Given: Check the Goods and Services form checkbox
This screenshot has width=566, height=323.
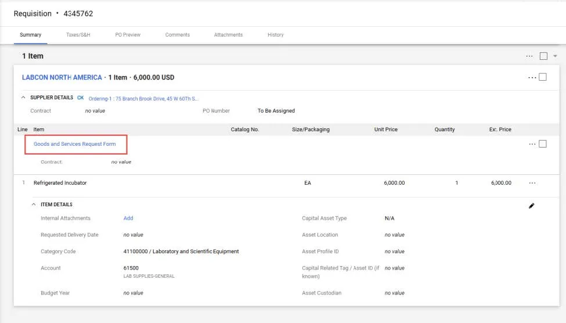Looking at the screenshot, I should click(543, 144).
